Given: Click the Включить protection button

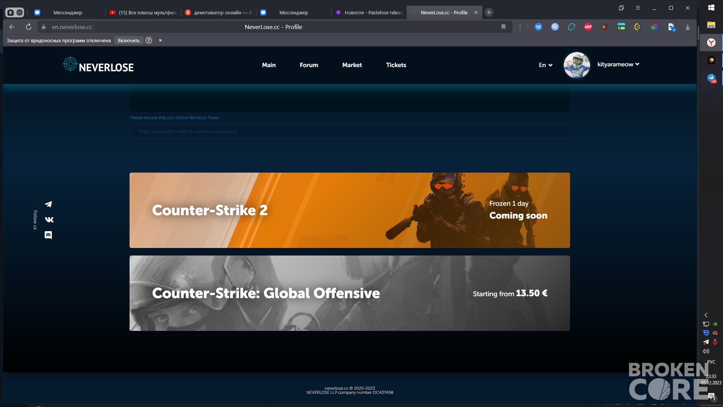Looking at the screenshot, I should (x=129, y=40).
